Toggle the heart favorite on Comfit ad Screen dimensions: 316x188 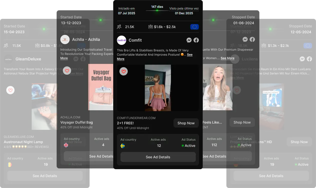point(123,71)
